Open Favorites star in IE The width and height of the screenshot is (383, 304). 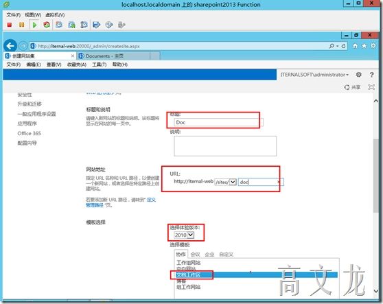tap(364, 46)
